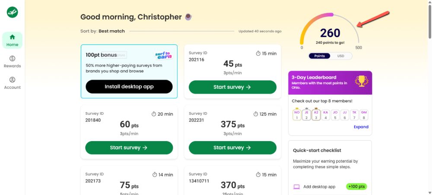432x195 pixels.
Task: Click the green logo icon at top left
Action: tap(12, 13)
